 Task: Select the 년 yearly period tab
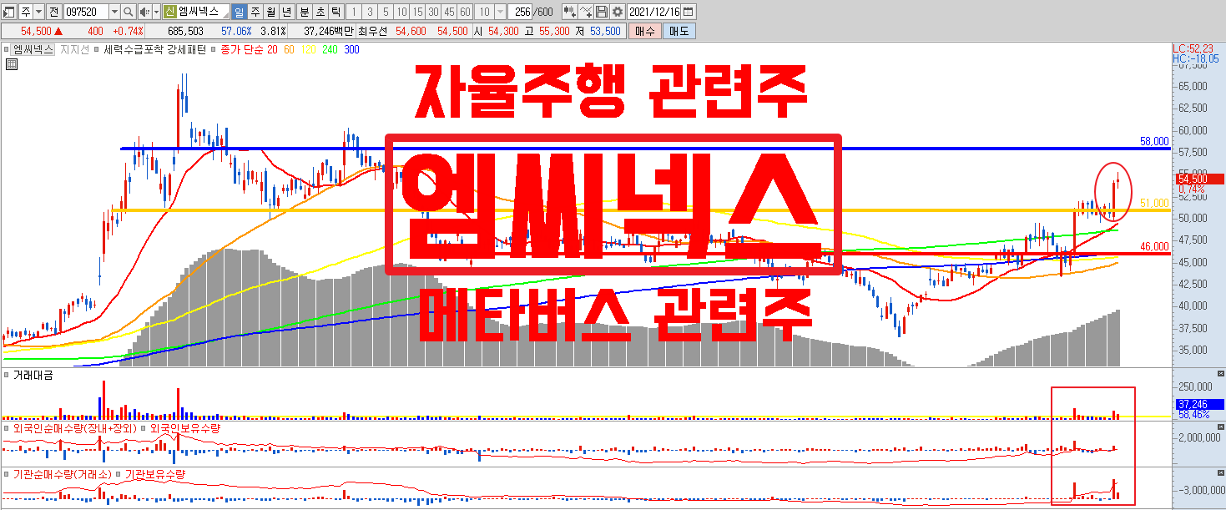pos(286,12)
